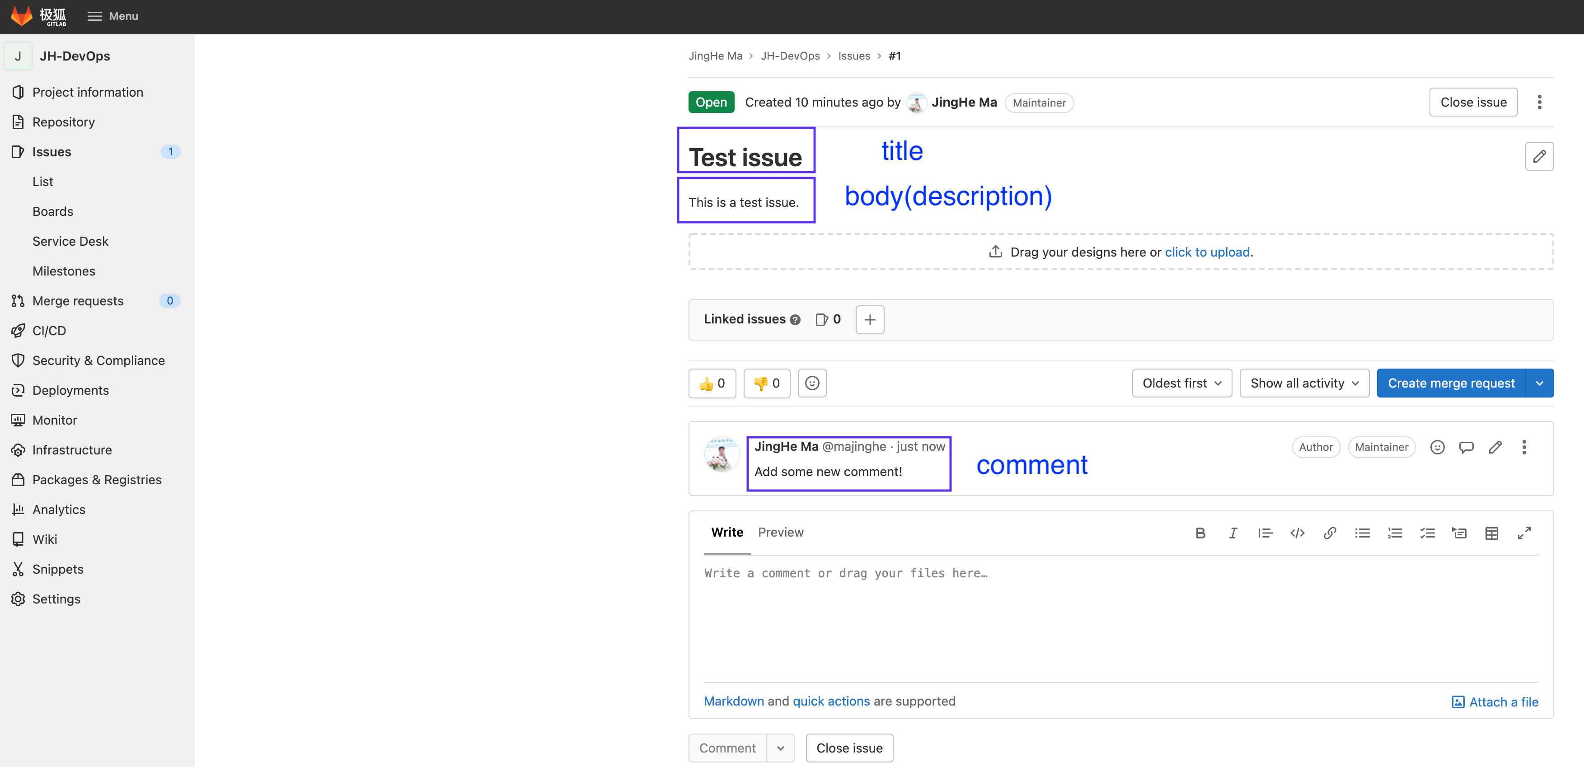Toggle thumbs up reaction
1584x767 pixels.
[x=712, y=383]
